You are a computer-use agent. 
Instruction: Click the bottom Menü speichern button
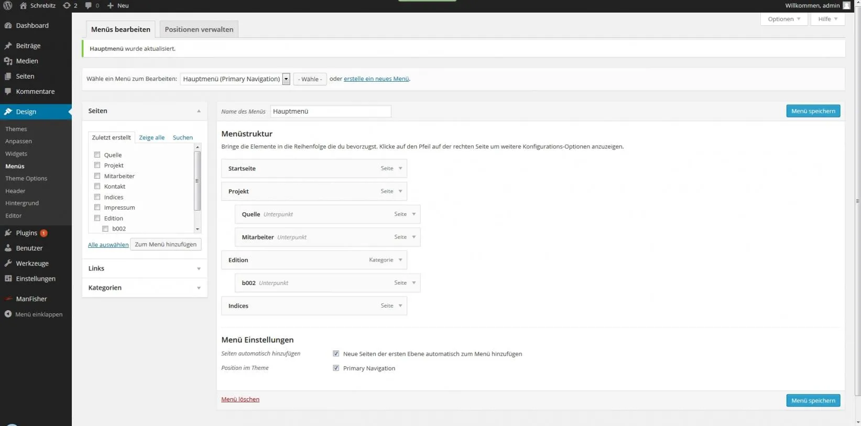(813, 400)
